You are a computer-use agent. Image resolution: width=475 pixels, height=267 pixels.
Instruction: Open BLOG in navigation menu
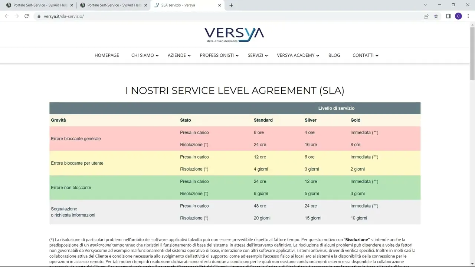coord(334,55)
